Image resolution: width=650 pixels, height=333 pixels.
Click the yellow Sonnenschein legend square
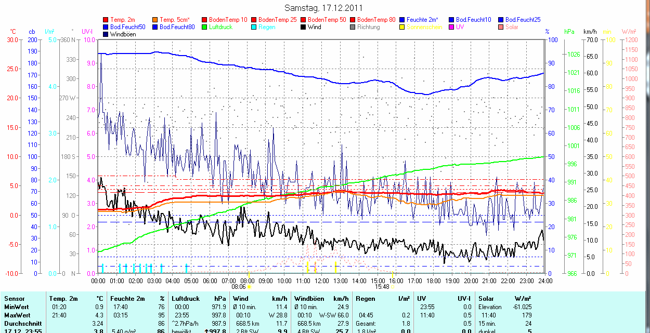[x=402, y=27]
